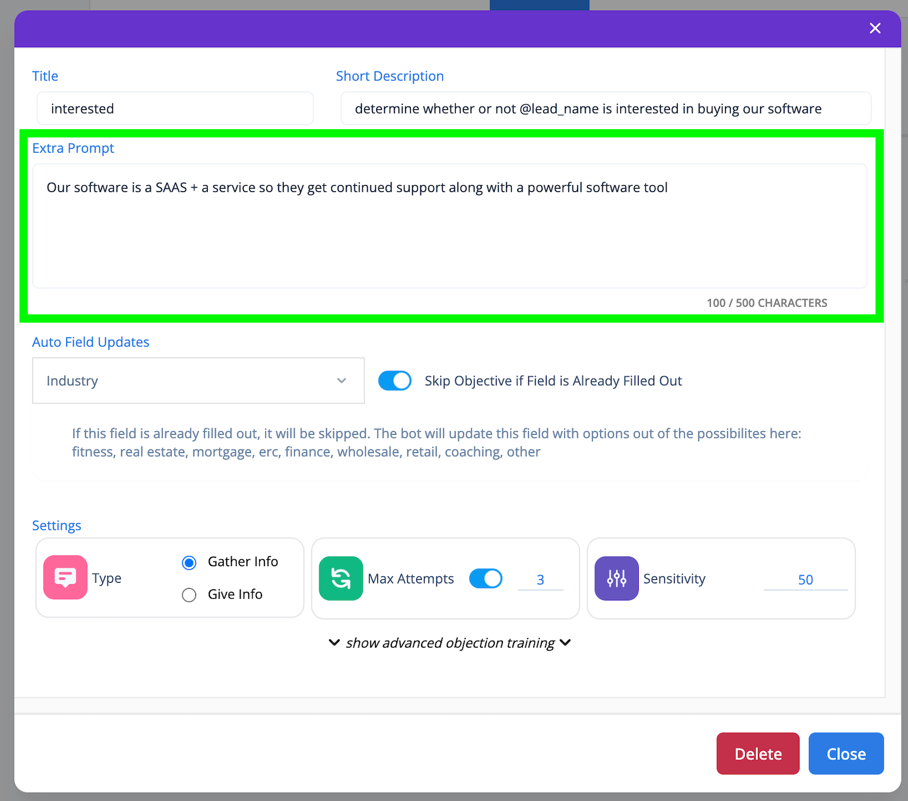The width and height of the screenshot is (908, 801).
Task: Select the Gather Info radio button
Action: point(189,563)
